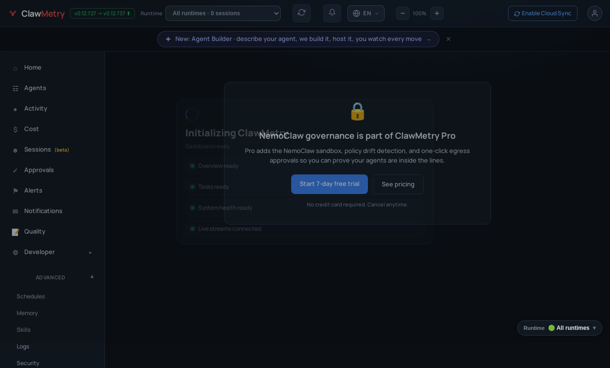
Task: Click the Notifications envelope icon
Action: [x=15, y=212]
